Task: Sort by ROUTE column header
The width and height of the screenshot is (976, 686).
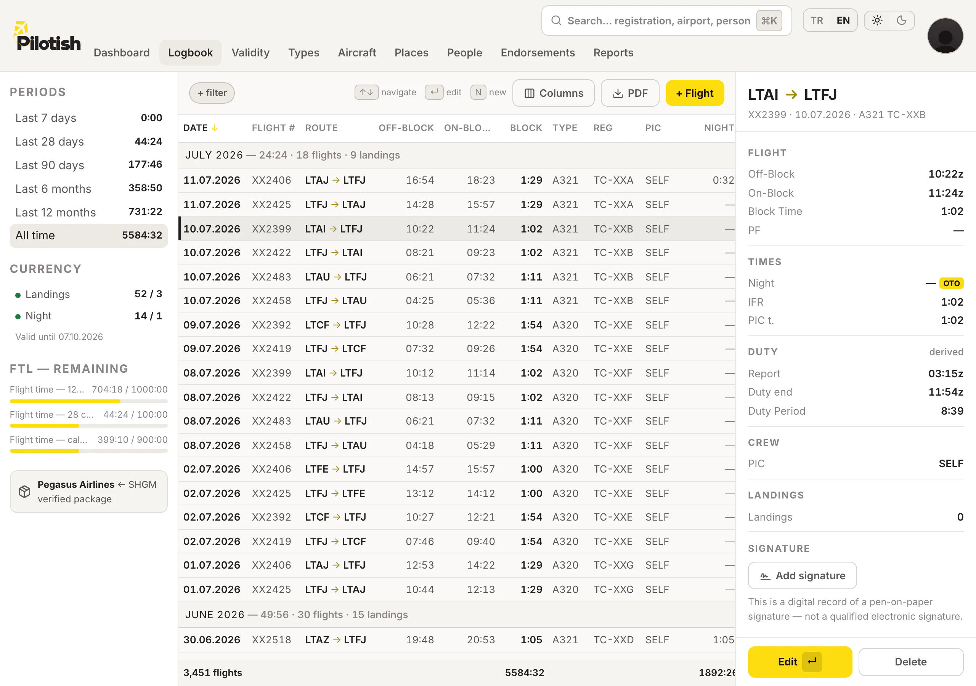Action: [321, 128]
